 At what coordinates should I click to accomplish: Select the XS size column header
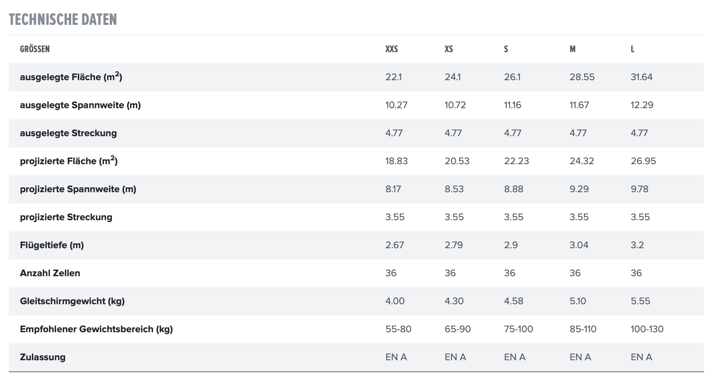[x=449, y=49]
